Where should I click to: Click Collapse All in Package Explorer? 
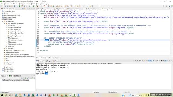(x=23, y=9)
